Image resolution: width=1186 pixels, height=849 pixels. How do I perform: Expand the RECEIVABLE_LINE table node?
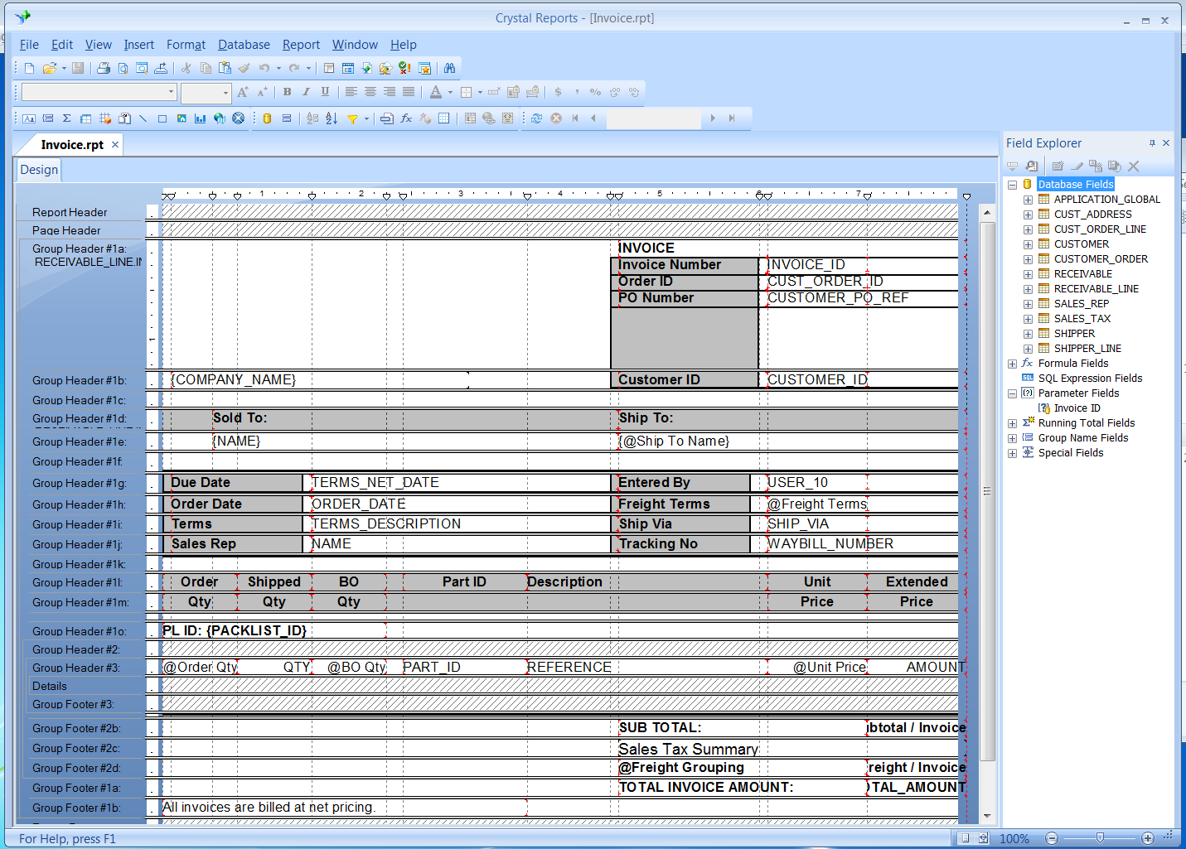pos(1028,289)
